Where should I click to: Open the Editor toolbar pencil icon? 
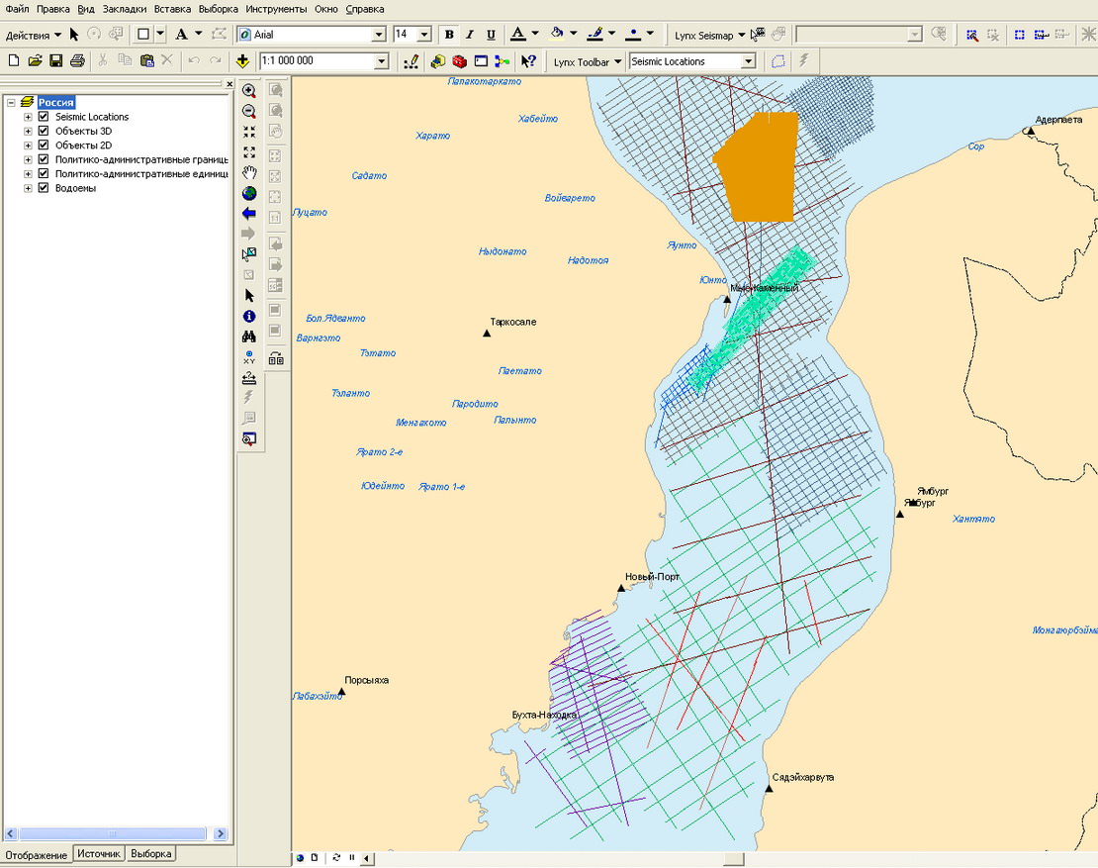tap(412, 61)
